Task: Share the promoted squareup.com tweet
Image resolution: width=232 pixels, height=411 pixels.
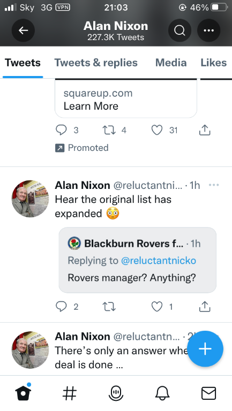Action: [x=205, y=130]
